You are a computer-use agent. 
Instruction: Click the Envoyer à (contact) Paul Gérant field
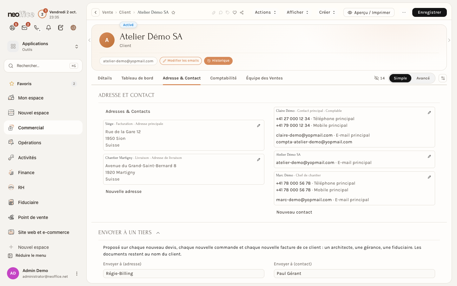click(x=354, y=274)
